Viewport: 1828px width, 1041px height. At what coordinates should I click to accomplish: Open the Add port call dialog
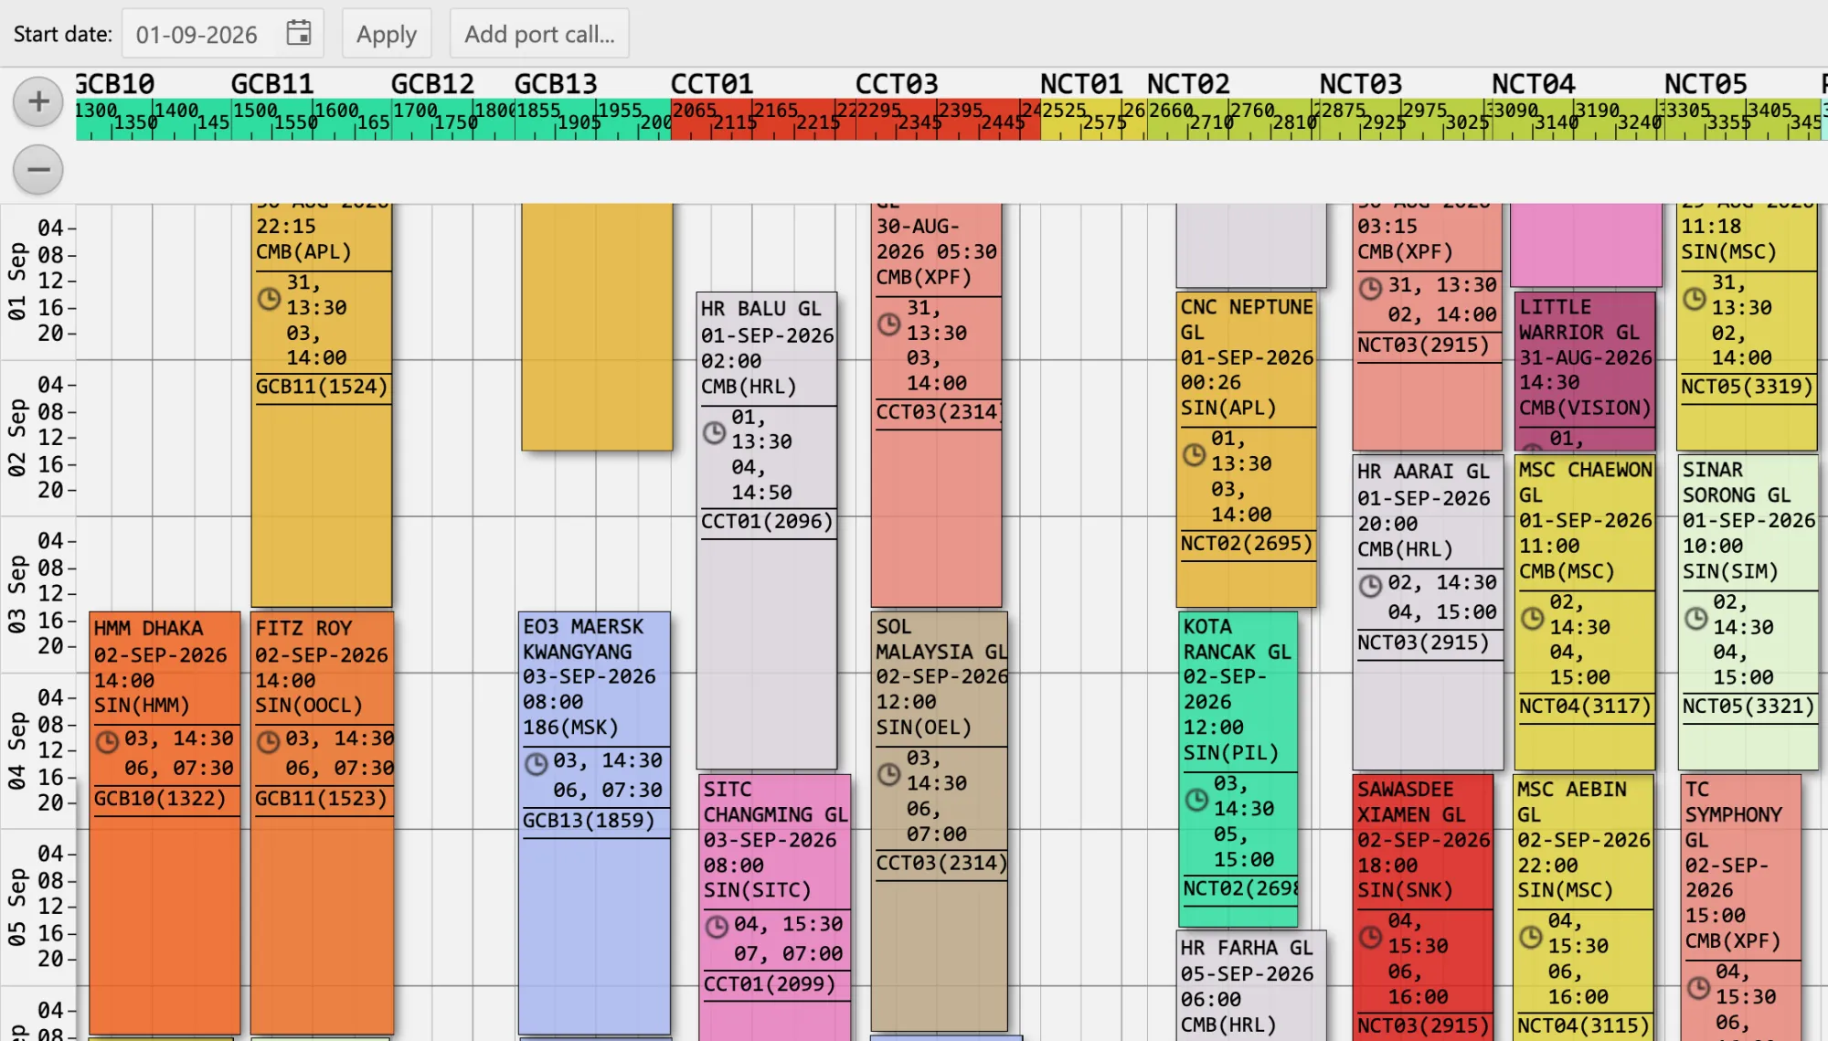[x=539, y=34]
